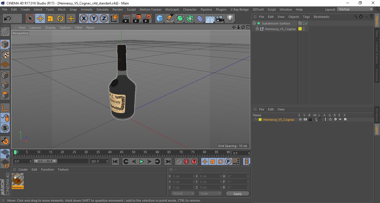Add a Camera object
Viewport: 380px width, 203px height.
click(220, 19)
